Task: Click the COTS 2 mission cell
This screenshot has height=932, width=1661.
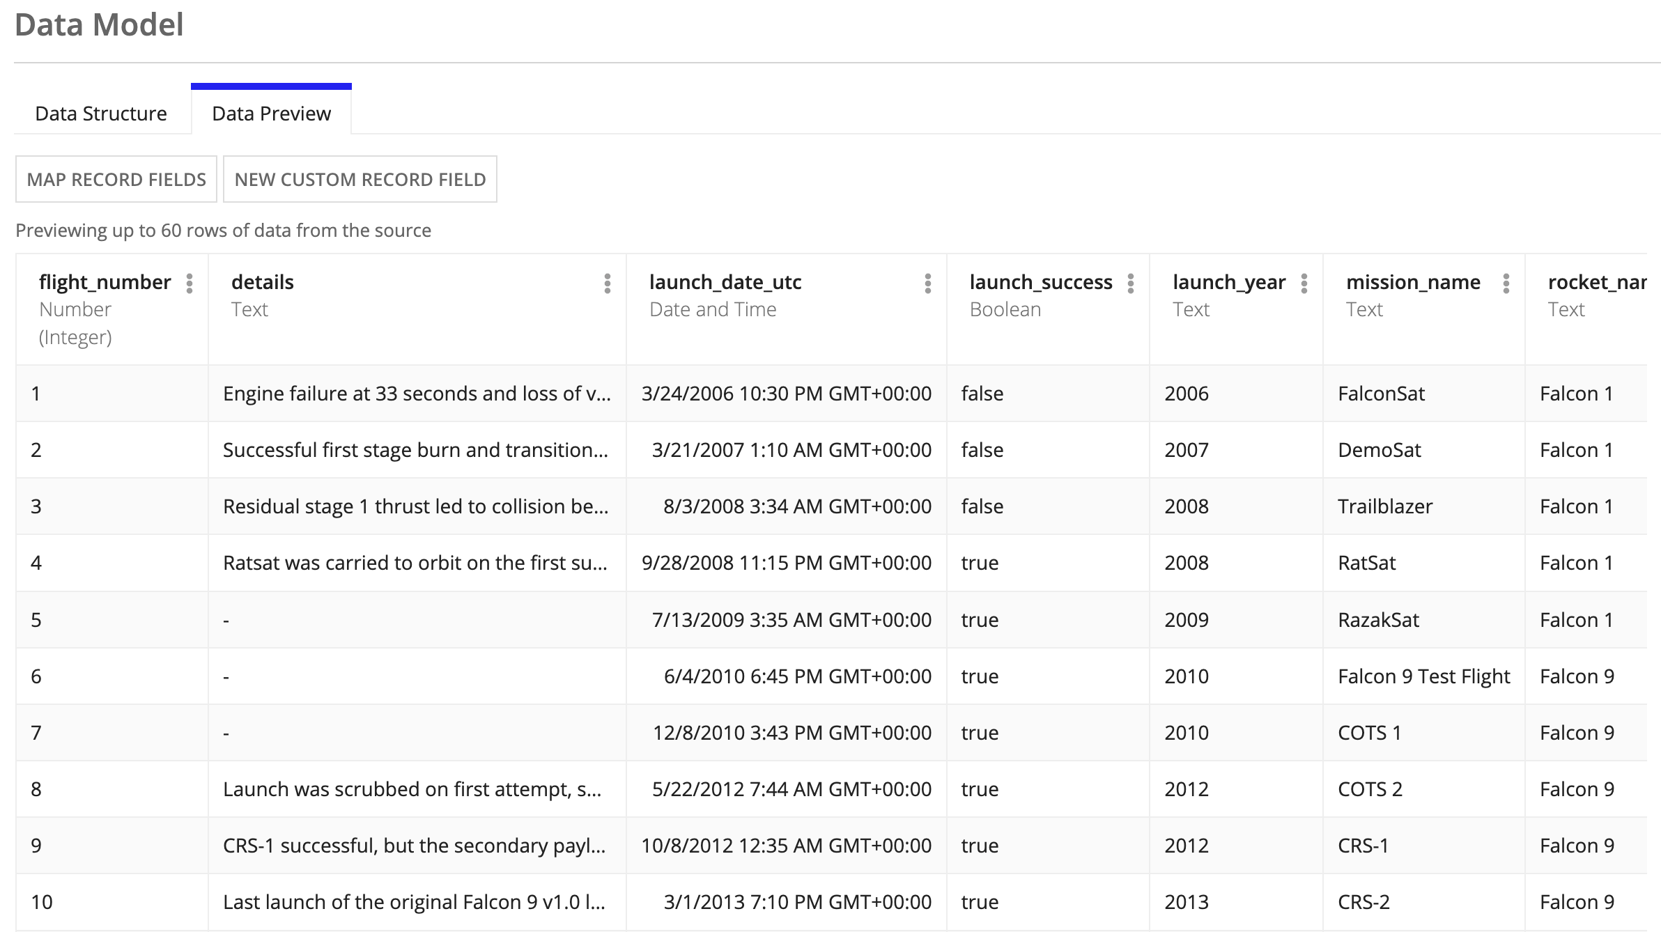Action: pos(1424,789)
